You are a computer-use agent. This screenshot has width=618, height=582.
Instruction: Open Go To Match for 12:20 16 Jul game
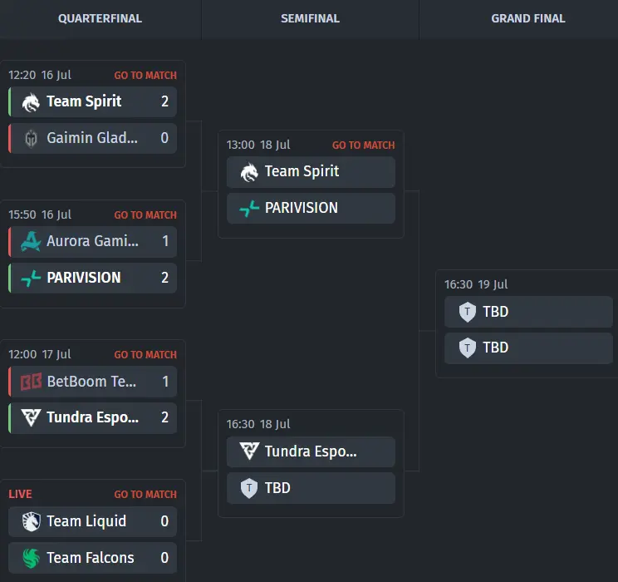145,76
